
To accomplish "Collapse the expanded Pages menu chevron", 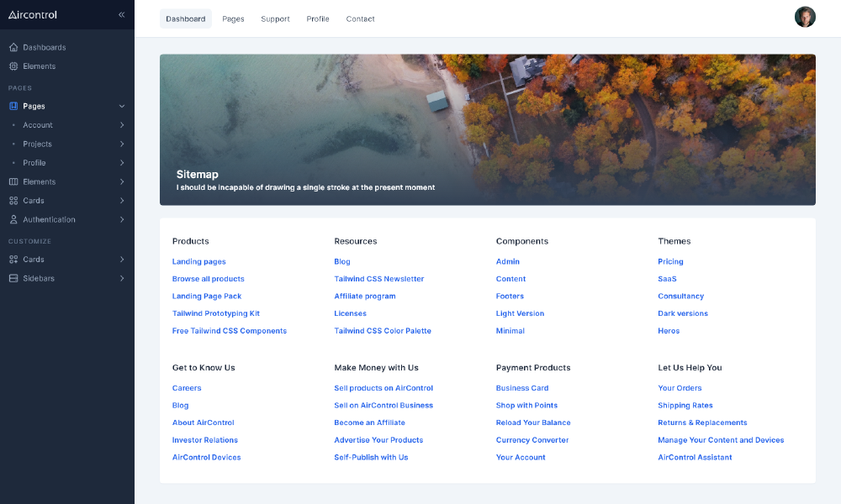I will pyautogui.click(x=122, y=106).
